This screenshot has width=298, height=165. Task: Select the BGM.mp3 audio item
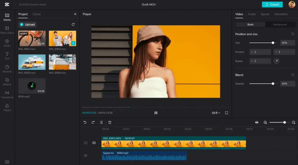(x=32, y=86)
